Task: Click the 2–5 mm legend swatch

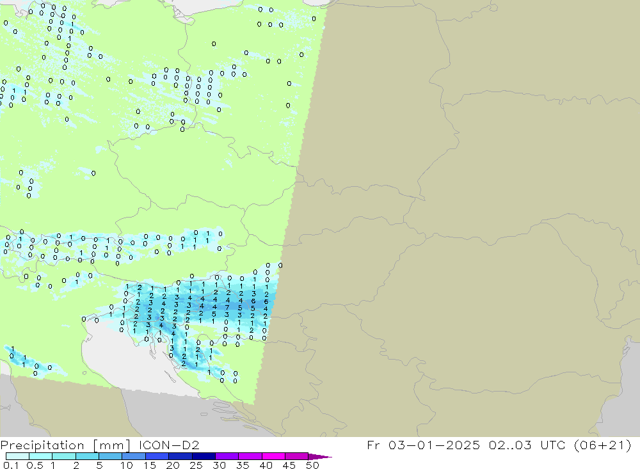Action: [87, 456]
